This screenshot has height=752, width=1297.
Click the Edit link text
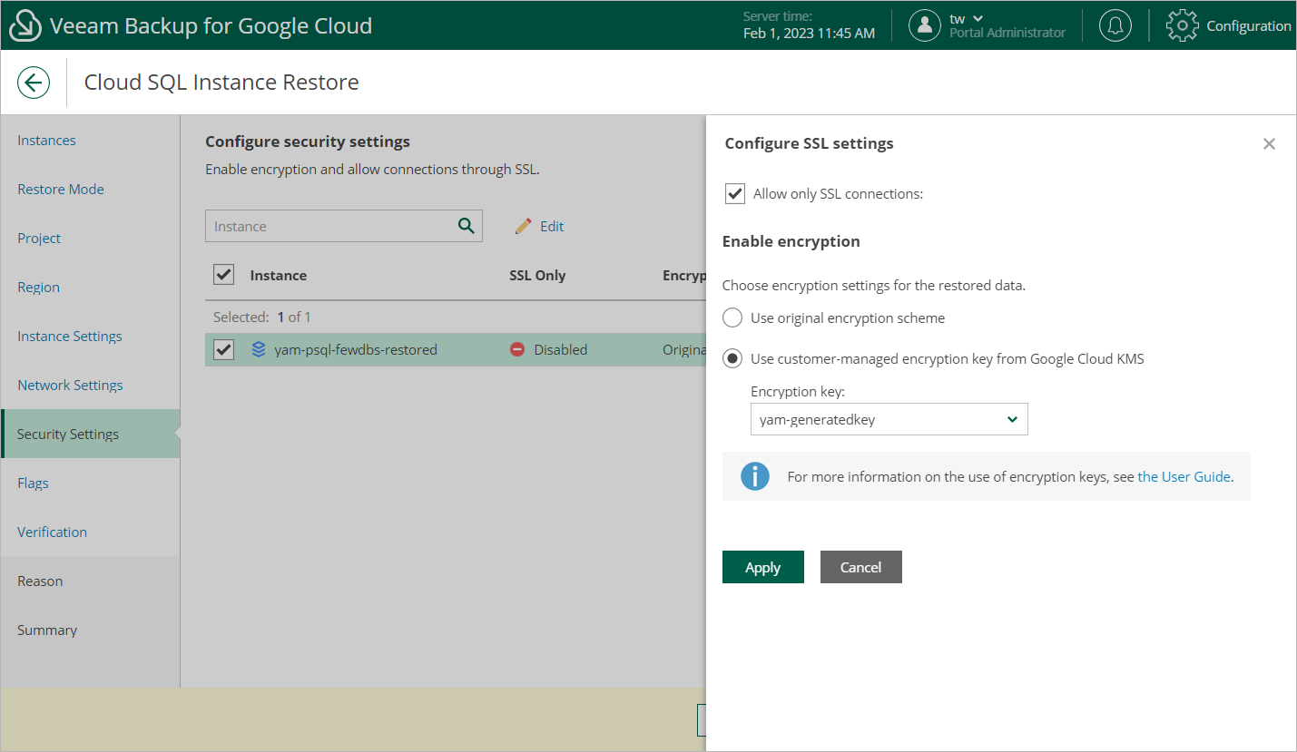point(552,227)
